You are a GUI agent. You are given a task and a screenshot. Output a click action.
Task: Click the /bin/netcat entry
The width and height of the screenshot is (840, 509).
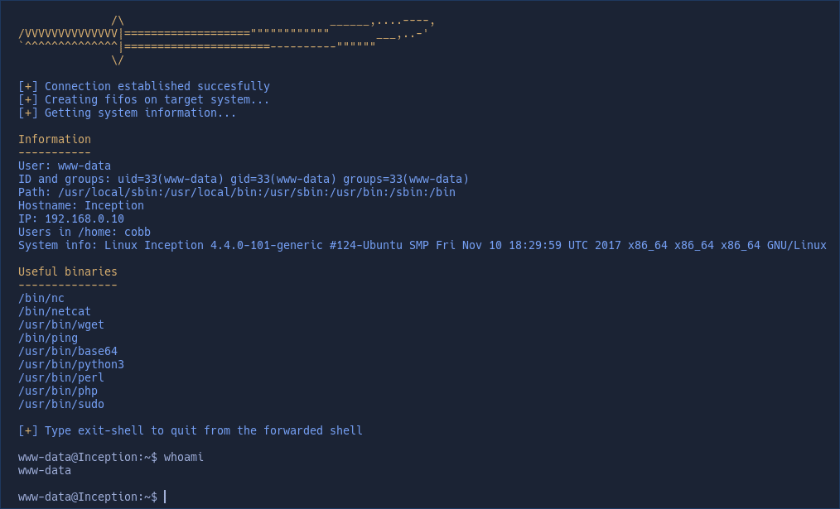point(55,311)
